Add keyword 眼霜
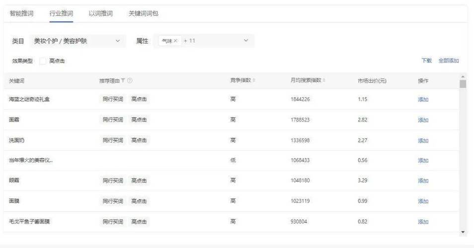The width and height of the screenshot is (474, 248). coord(423,181)
